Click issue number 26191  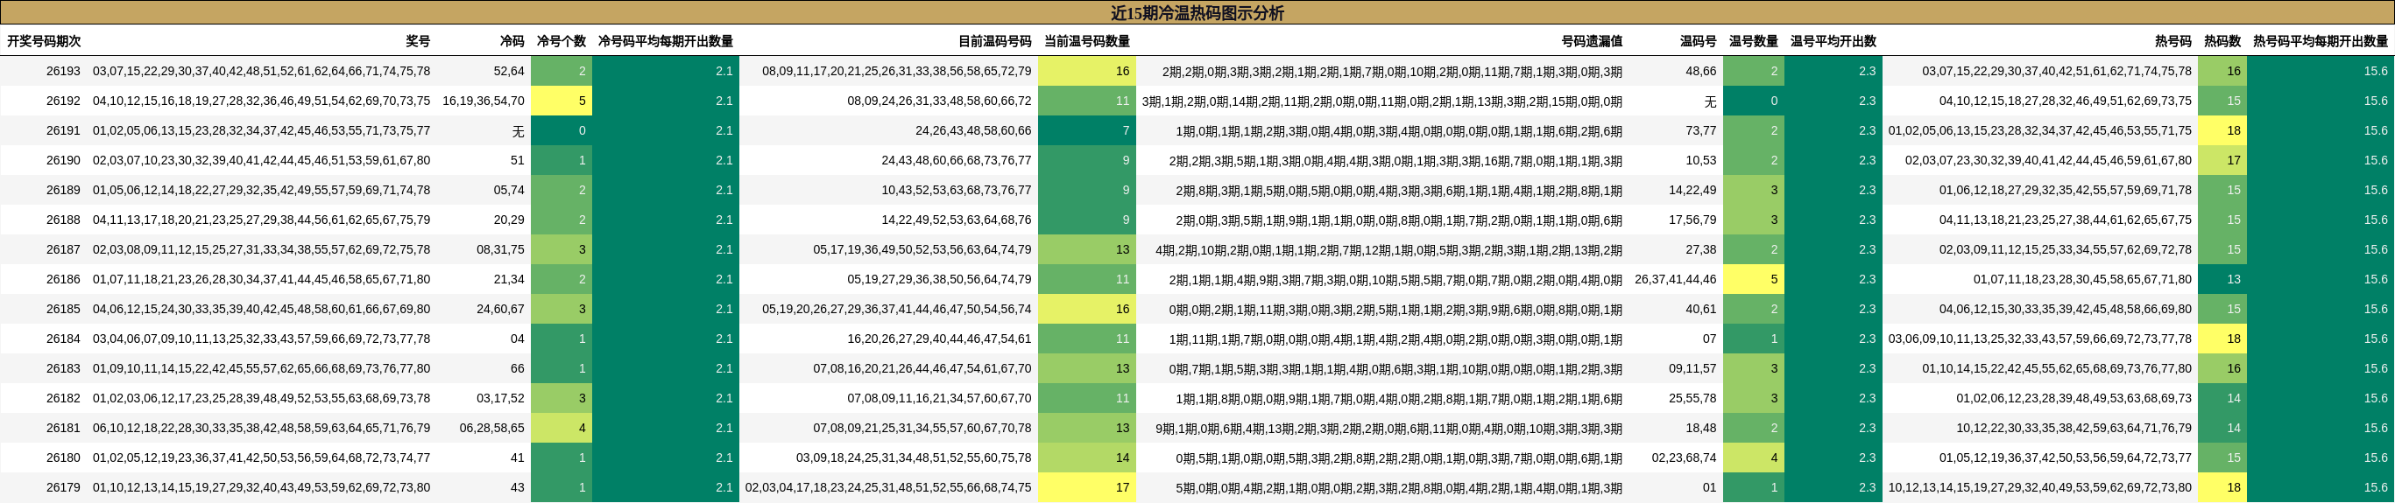coord(63,131)
